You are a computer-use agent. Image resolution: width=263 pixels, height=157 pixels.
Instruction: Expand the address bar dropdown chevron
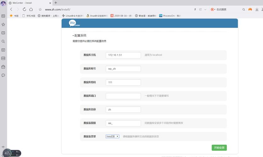[x=205, y=9]
